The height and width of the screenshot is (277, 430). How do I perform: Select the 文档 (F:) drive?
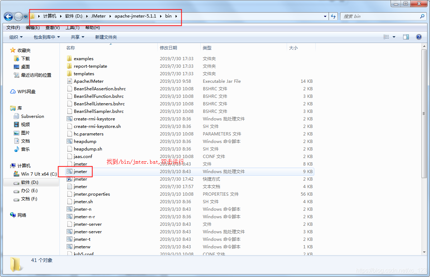[29, 199]
